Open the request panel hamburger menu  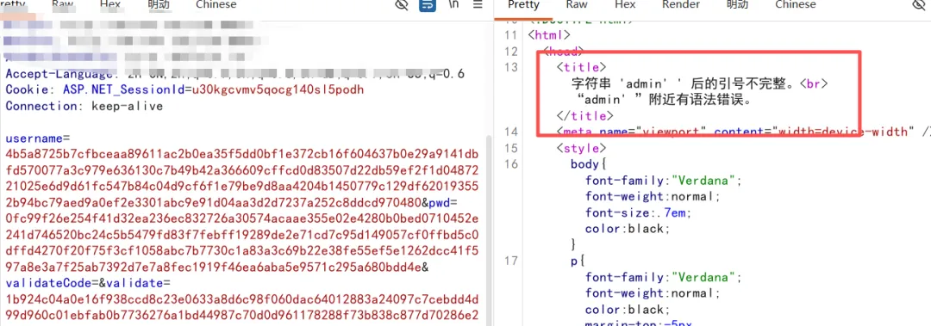coord(478,5)
